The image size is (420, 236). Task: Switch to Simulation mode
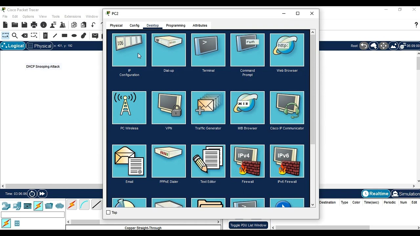click(406, 194)
